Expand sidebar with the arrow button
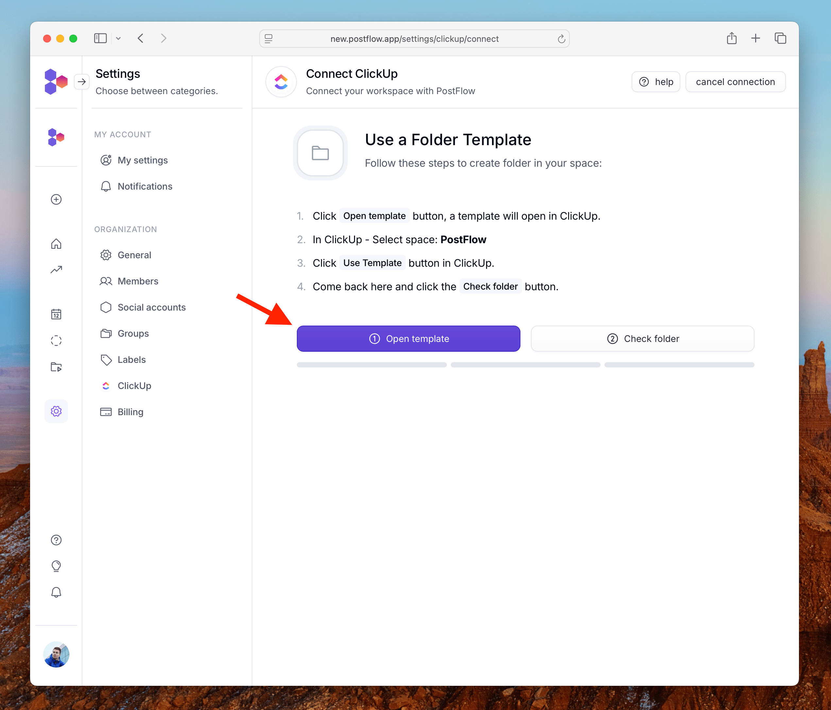The width and height of the screenshot is (831, 710). 82,82
